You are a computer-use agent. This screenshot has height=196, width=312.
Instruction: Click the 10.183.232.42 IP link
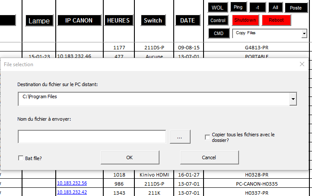point(72,192)
